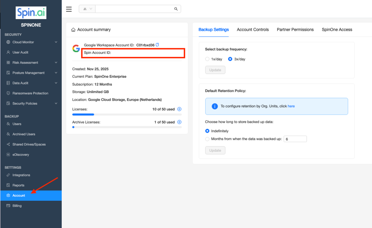Open the Reports page
This screenshot has height=228, width=372.
tap(31, 185)
